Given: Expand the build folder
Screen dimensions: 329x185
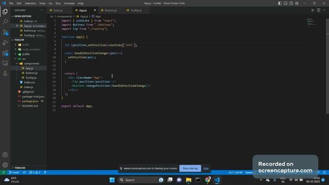Looking at the screenshot, I should 25,45.
